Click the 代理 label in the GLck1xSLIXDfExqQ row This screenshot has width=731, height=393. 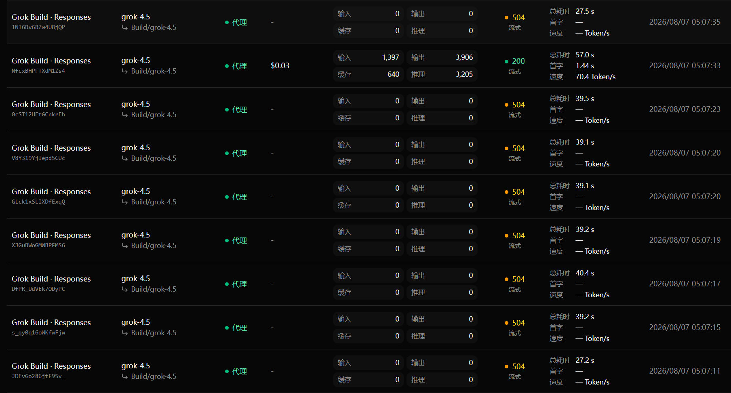click(x=240, y=197)
